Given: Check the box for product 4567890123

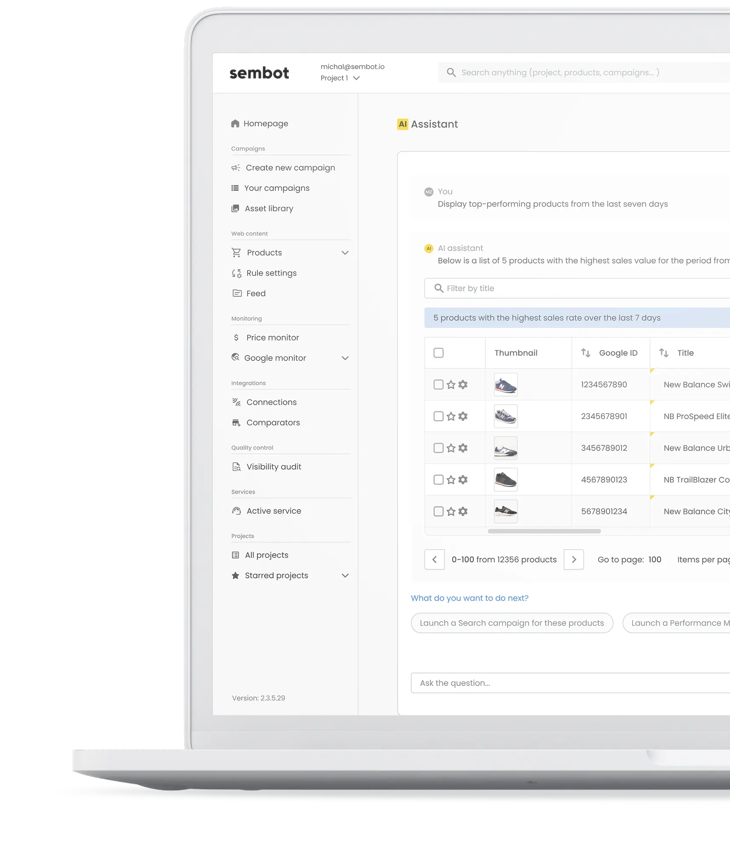Looking at the screenshot, I should pos(439,480).
